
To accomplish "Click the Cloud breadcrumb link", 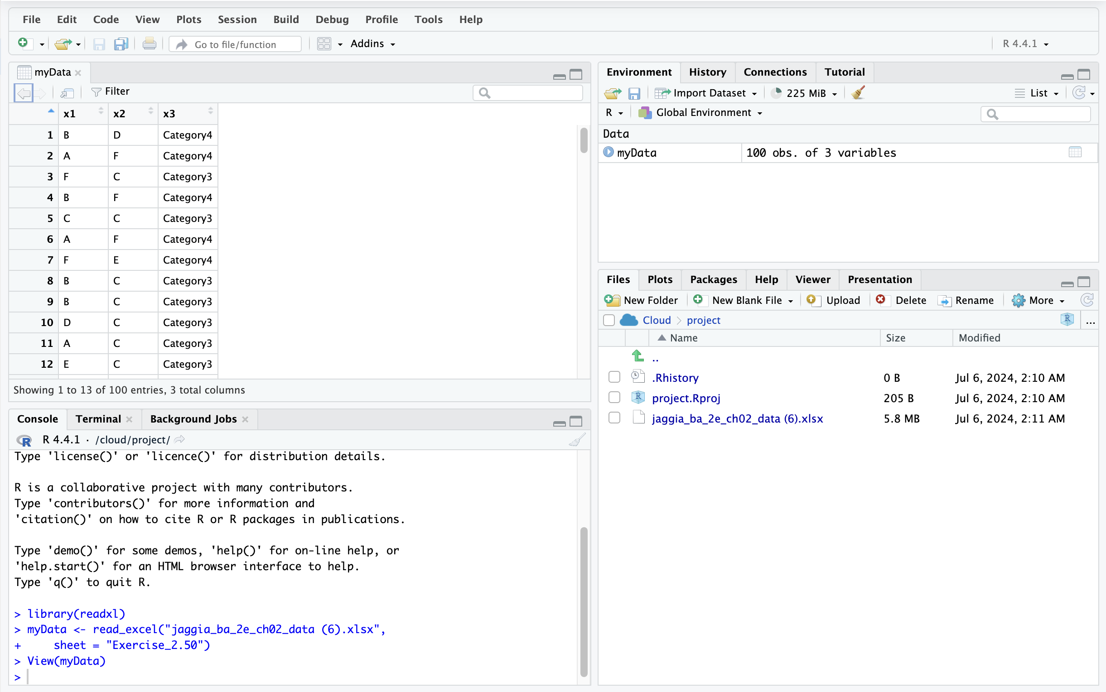I will 657,320.
